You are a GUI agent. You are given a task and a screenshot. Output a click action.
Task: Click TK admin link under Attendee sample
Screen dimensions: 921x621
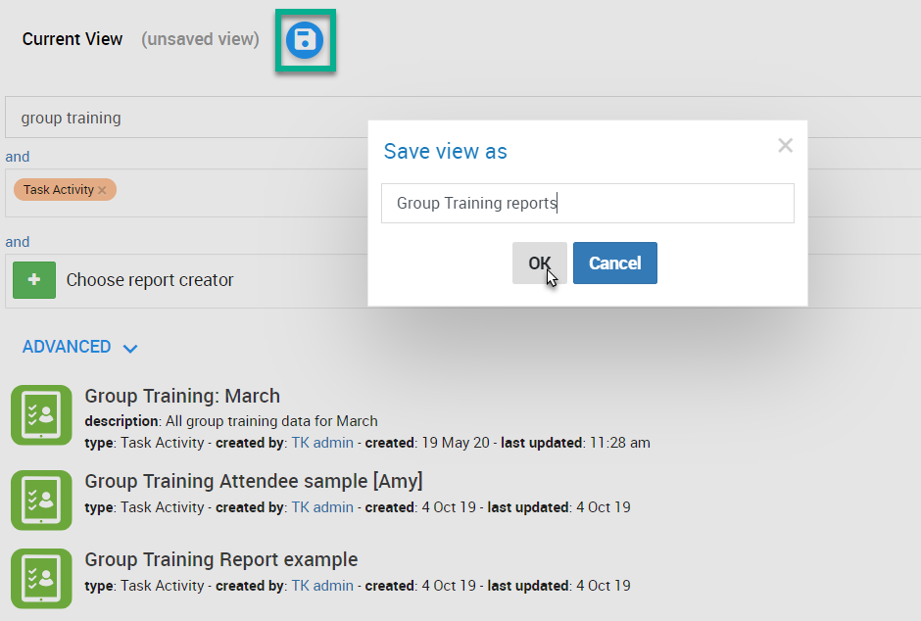coord(322,507)
